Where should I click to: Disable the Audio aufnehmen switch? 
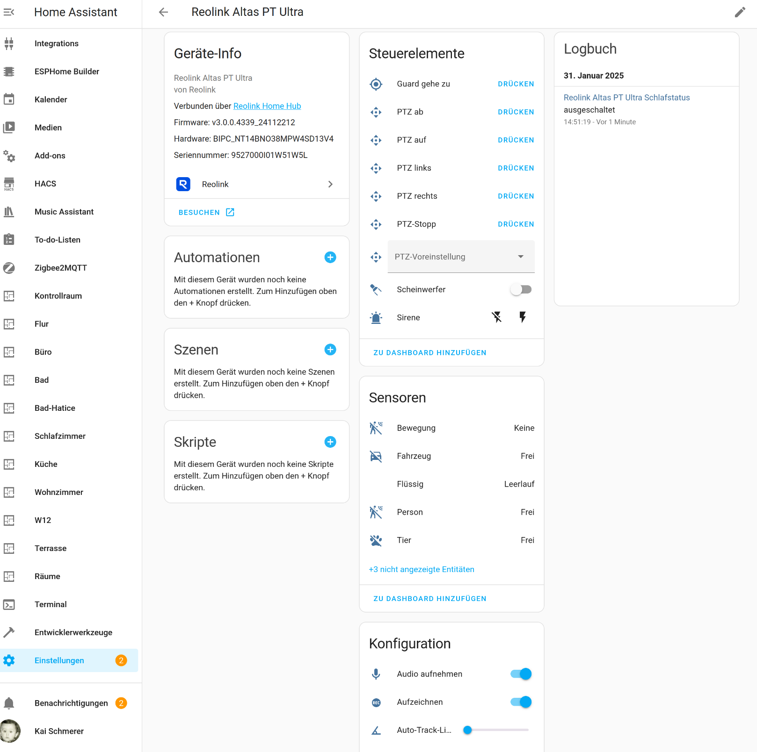tap(521, 674)
